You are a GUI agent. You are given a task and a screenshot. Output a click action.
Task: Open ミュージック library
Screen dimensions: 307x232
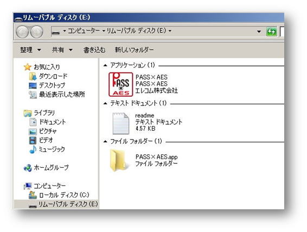[47, 149]
